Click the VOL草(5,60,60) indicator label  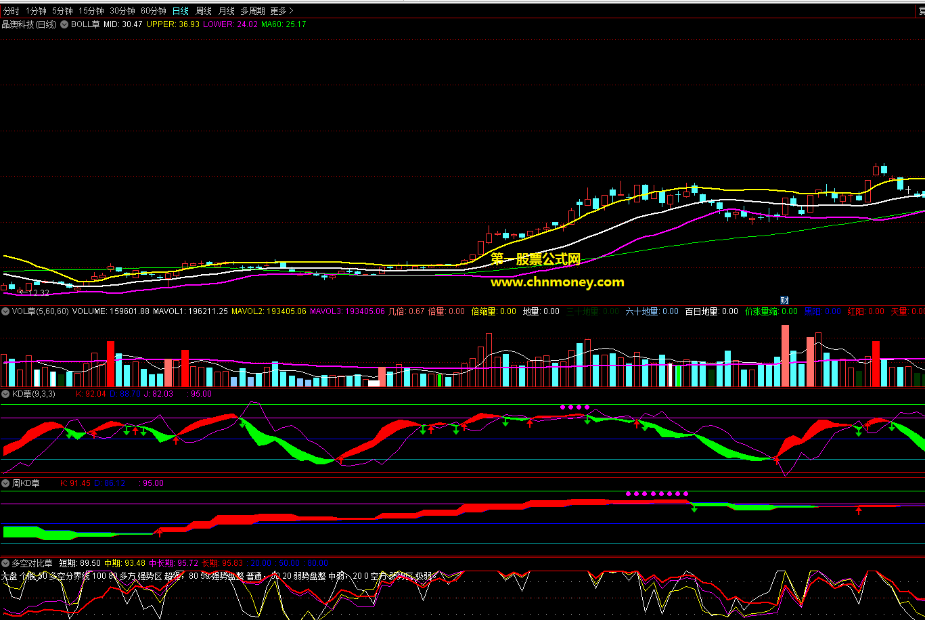tap(40, 311)
